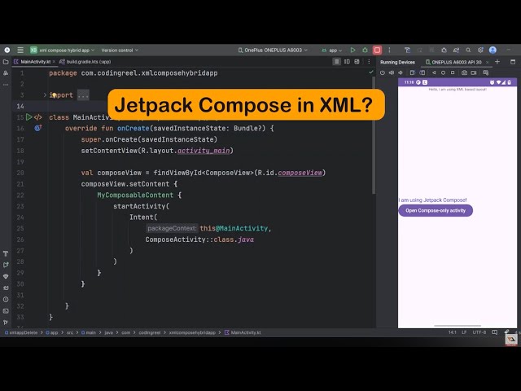Lower device volume down icon
The height and width of the screenshot is (391, 521).
[x=401, y=72]
